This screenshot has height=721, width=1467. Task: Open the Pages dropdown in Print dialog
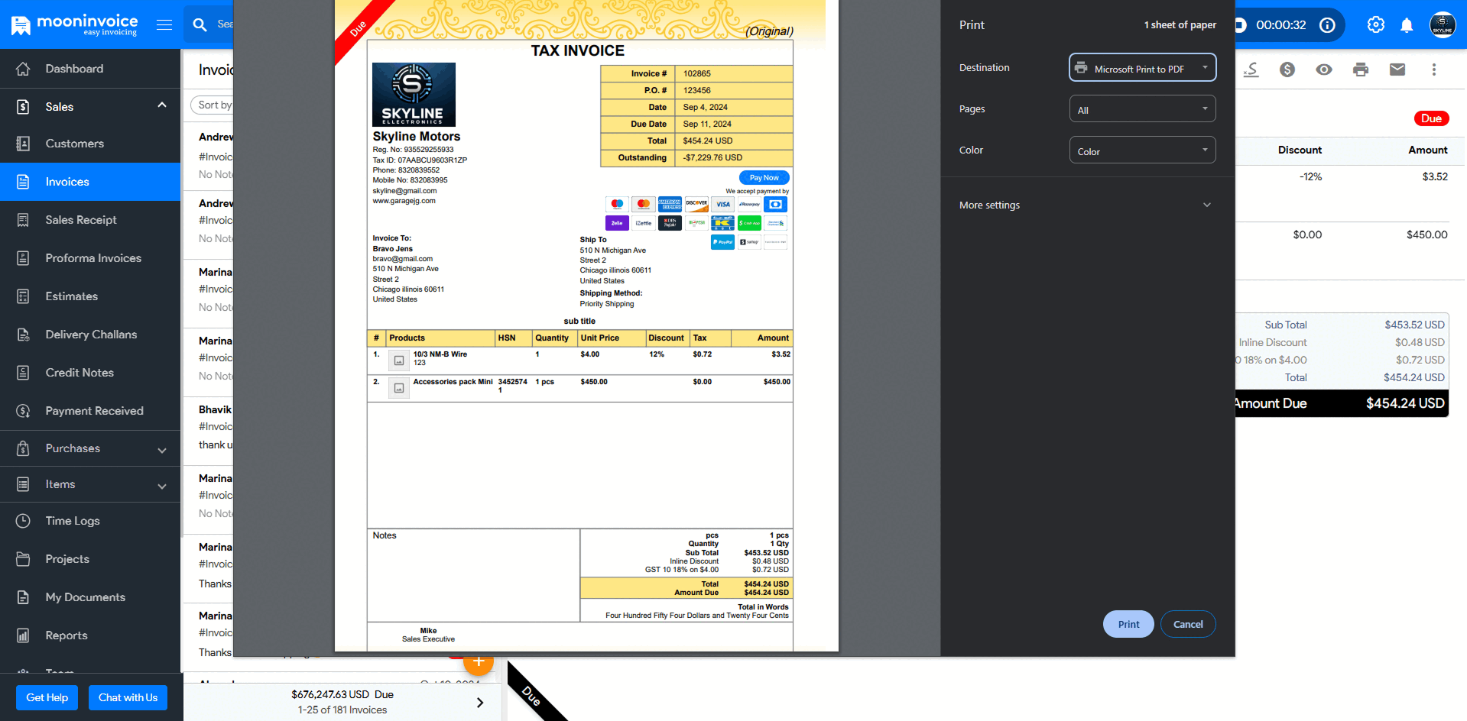[x=1142, y=109]
